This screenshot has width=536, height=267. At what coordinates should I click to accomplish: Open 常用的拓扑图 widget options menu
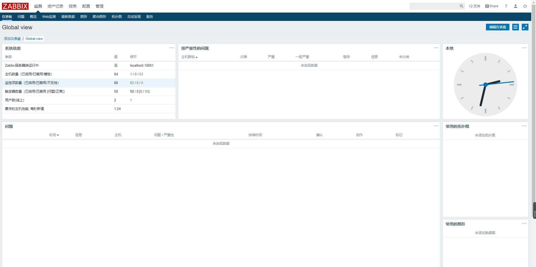524,126
